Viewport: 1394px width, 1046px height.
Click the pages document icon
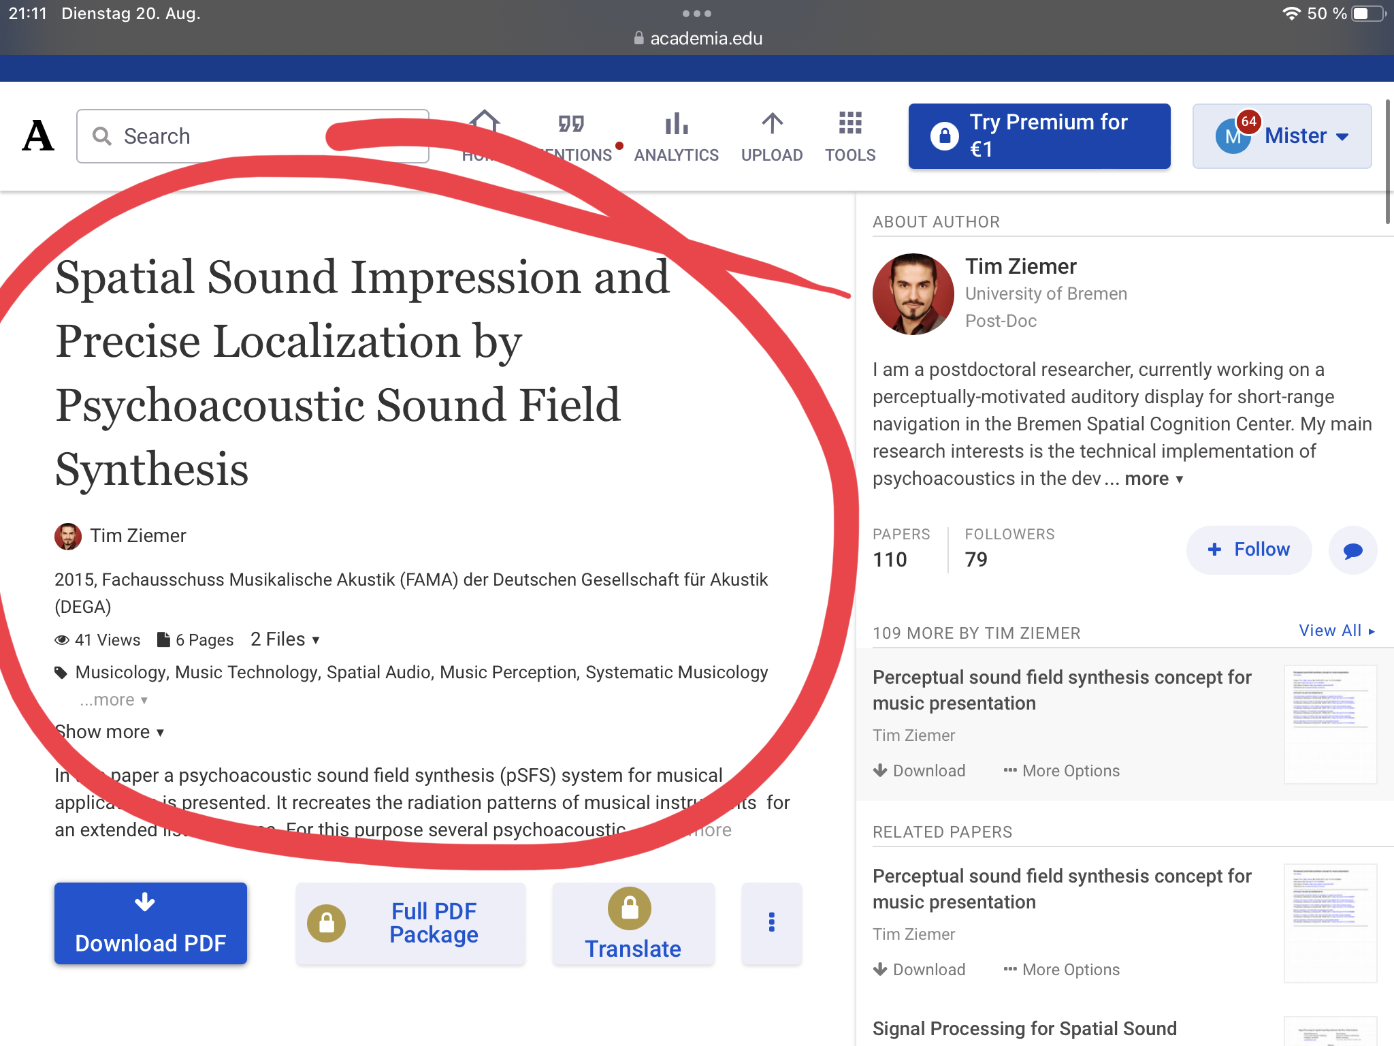(x=163, y=639)
